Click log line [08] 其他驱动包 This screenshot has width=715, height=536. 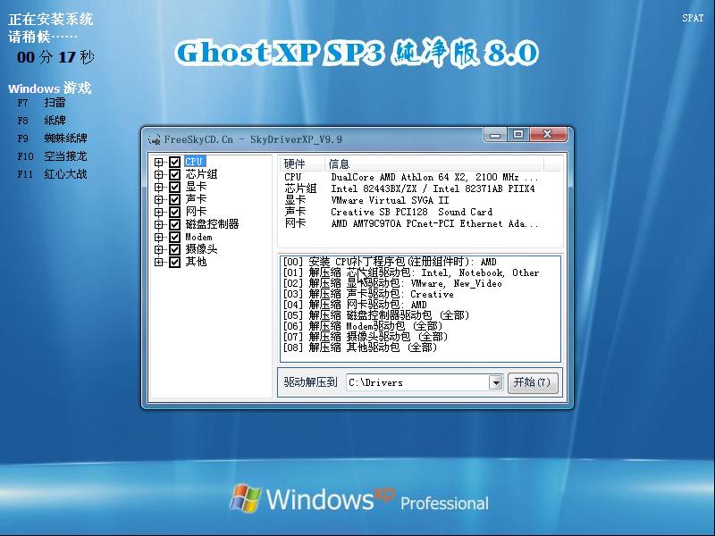click(x=360, y=348)
